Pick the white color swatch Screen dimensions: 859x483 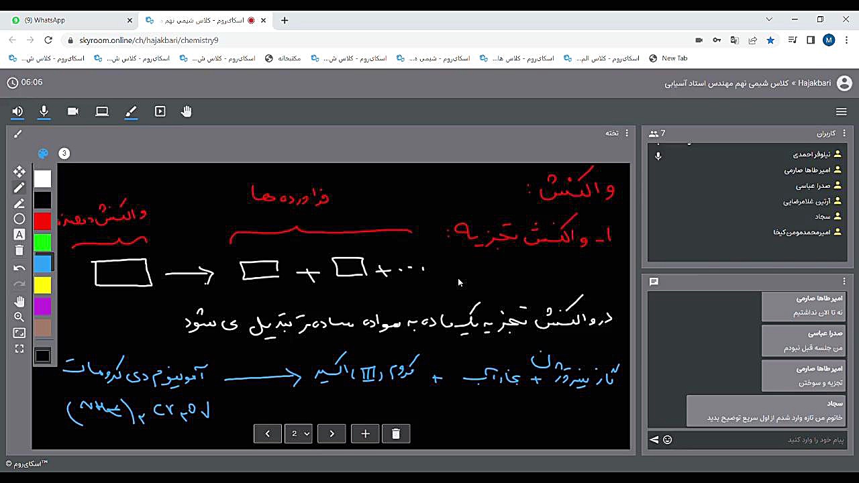tap(43, 178)
